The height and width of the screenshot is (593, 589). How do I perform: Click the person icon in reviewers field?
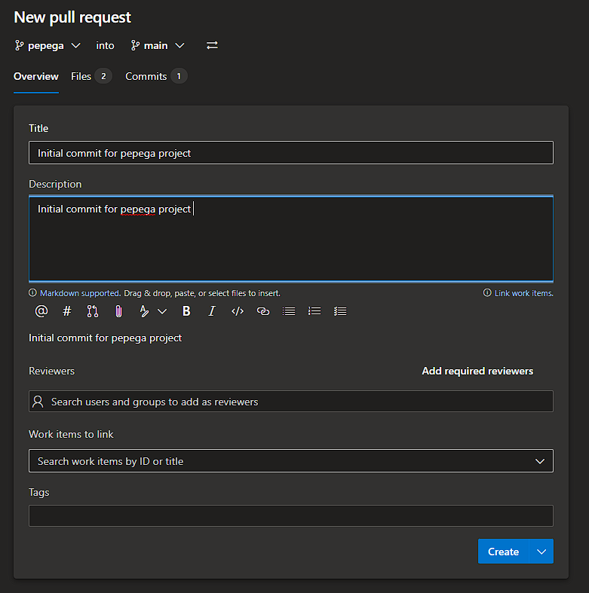pos(38,402)
